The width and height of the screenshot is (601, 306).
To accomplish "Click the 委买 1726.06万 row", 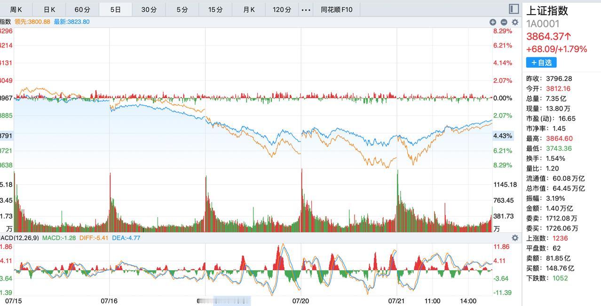I will 552,228.
